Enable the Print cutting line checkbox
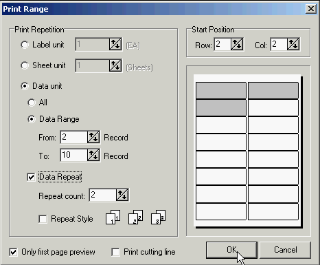The width and height of the screenshot is (320, 265). [115, 252]
